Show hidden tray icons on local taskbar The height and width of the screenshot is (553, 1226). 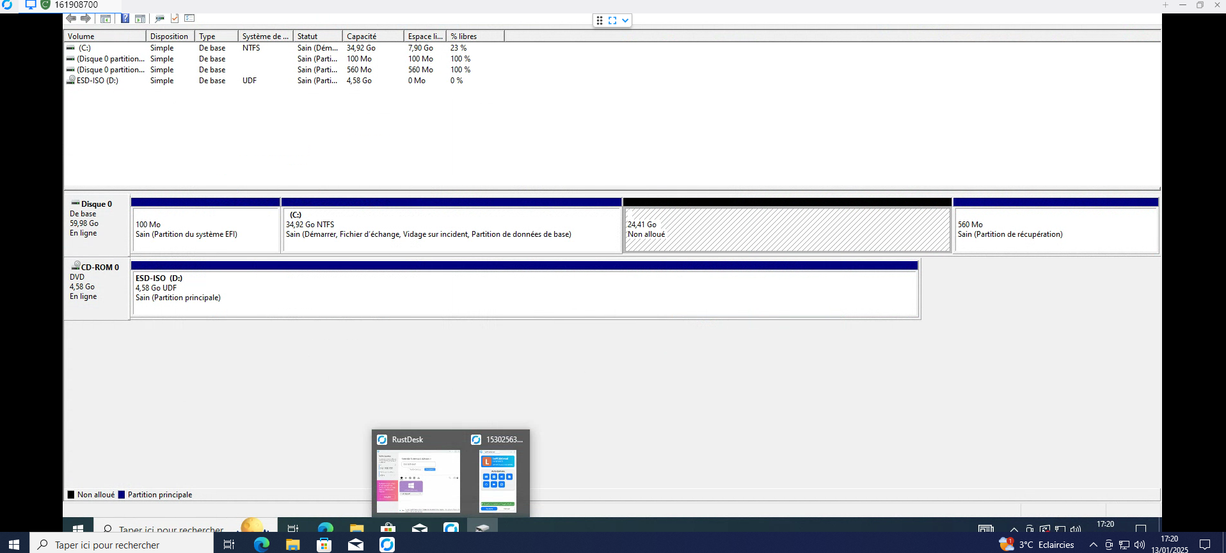(x=1093, y=545)
